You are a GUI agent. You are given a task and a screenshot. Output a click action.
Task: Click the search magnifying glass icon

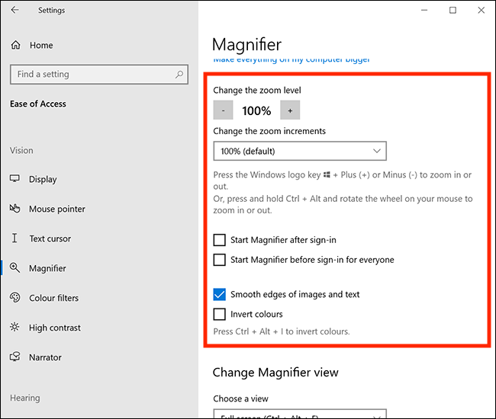click(179, 75)
